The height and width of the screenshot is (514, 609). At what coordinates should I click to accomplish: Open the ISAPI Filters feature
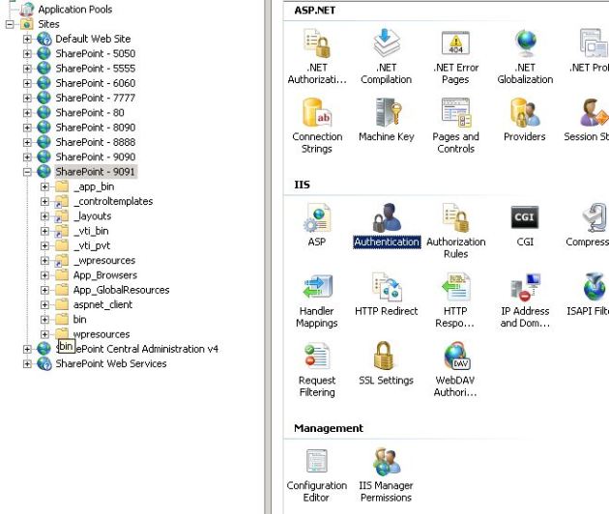pos(588,295)
